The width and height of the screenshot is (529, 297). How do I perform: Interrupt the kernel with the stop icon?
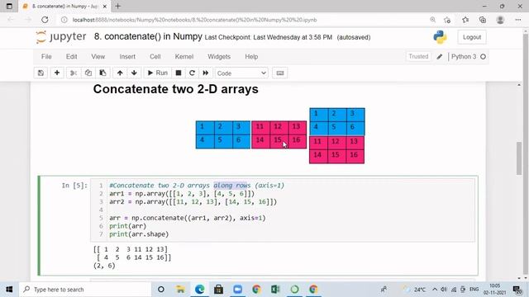click(x=179, y=73)
